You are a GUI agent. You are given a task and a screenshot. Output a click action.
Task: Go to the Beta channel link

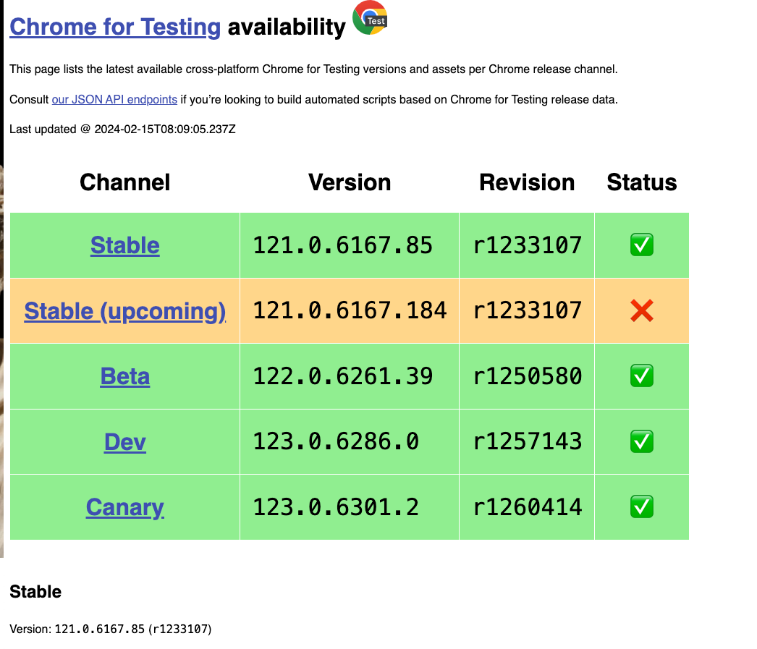pyautogui.click(x=124, y=376)
